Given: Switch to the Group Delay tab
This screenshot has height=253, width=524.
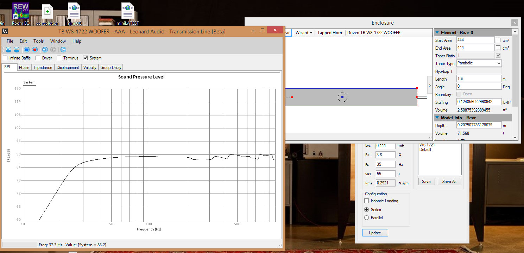Looking at the screenshot, I should click(111, 68).
